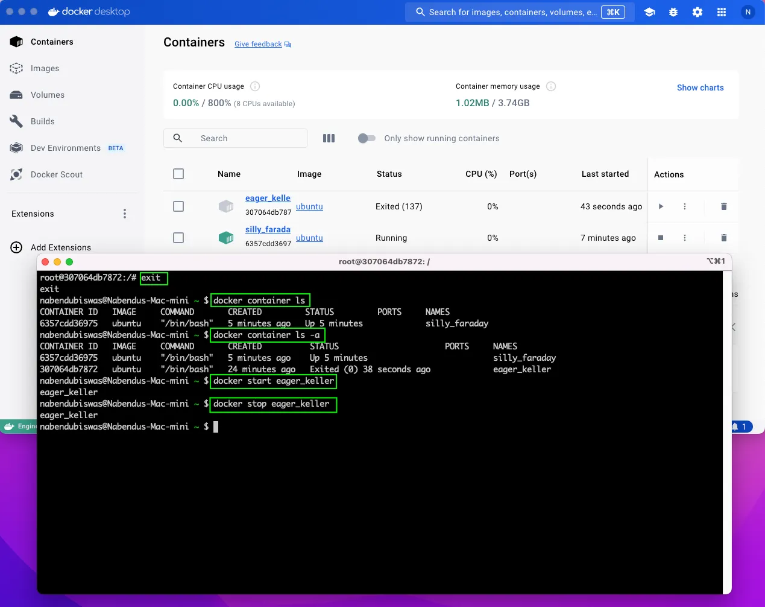Click the BETA badge beside Dev Environments
Viewport: 765px width, 607px height.
(x=116, y=148)
